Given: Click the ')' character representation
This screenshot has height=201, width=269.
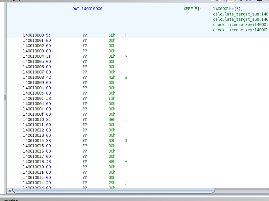Looking at the screenshot, I should (x=126, y=183).
